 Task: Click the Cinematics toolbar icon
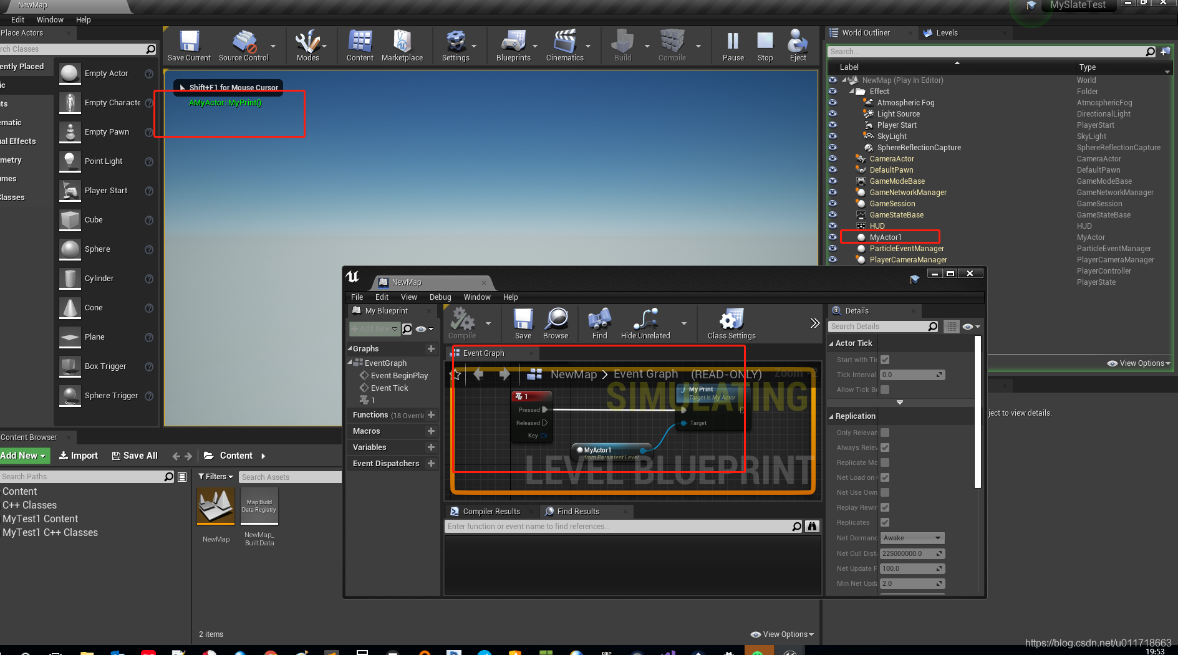(565, 45)
